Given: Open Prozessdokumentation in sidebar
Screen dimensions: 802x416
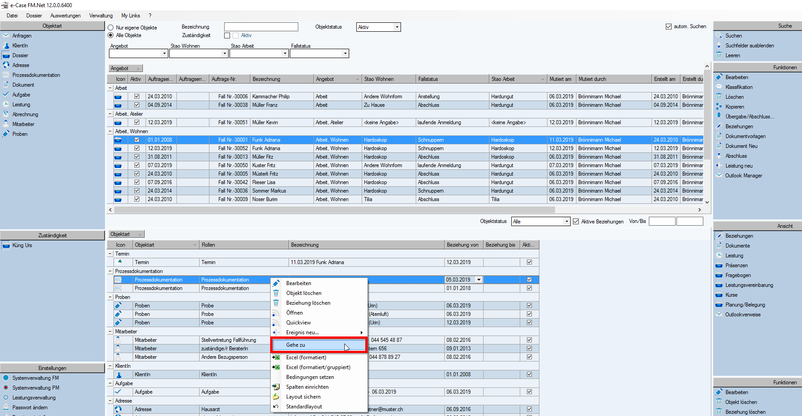Looking at the screenshot, I should tap(36, 75).
